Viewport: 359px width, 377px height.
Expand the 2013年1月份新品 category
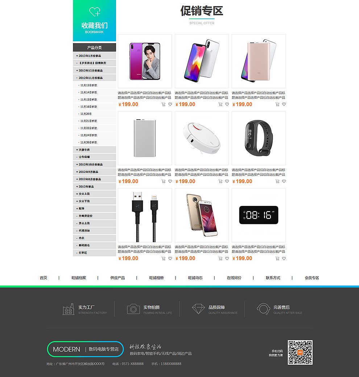[x=95, y=56]
